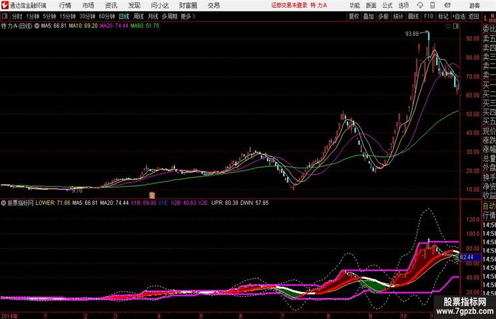The width and height of the screenshot is (496, 319).
Task: Click the diamond icon atop main chart
Action: (448, 26)
